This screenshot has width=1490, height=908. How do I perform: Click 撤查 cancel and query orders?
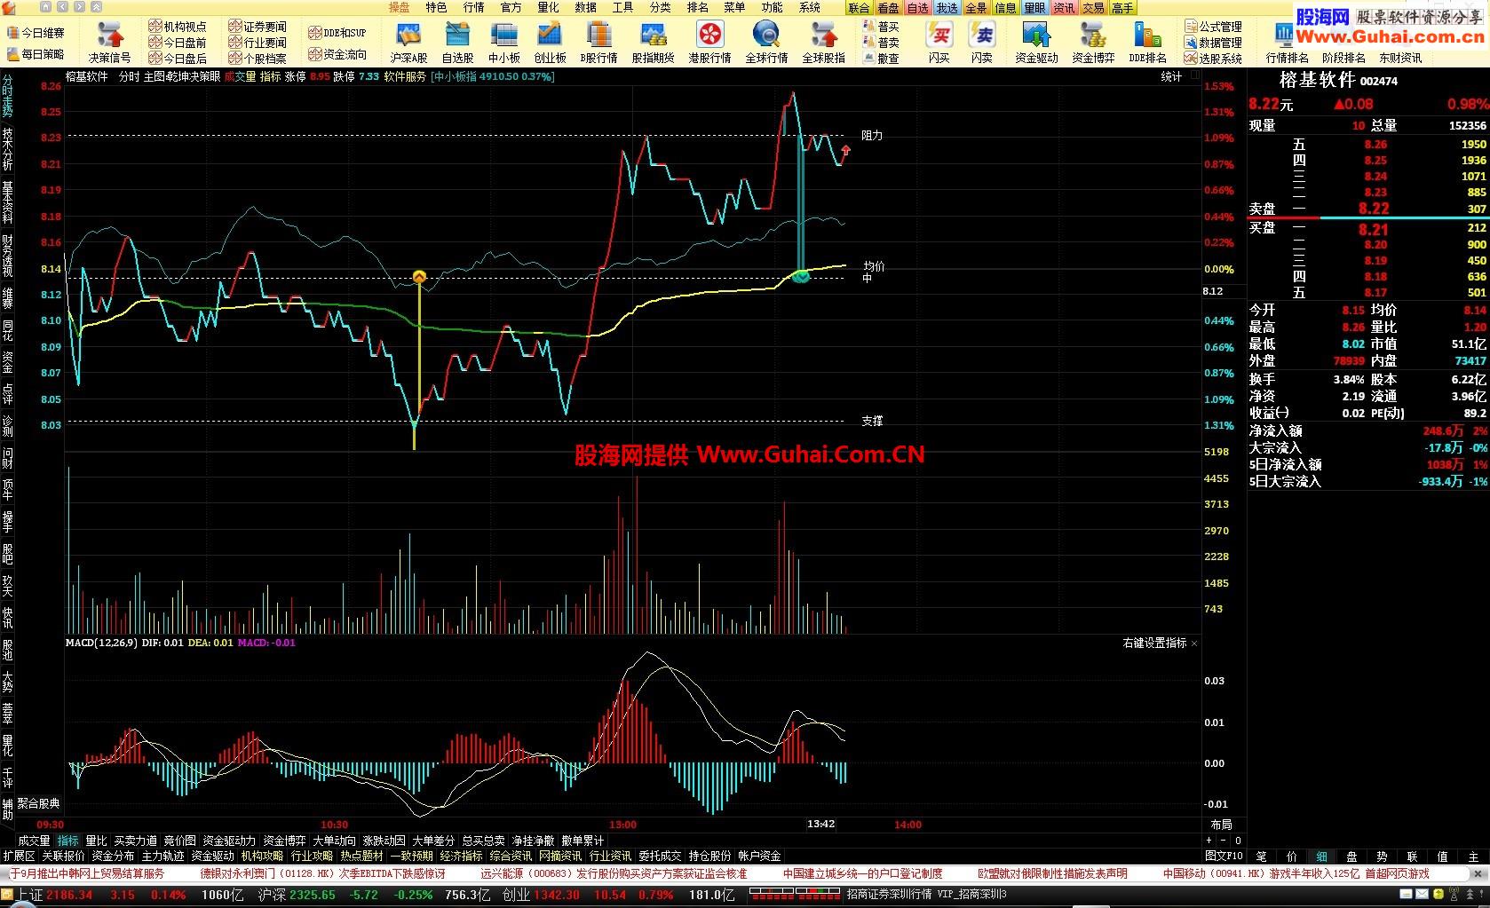pyautogui.click(x=881, y=59)
